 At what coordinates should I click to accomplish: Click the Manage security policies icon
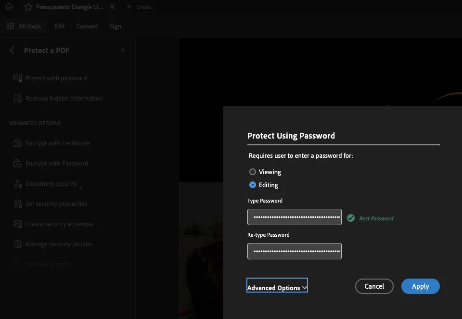tap(18, 244)
